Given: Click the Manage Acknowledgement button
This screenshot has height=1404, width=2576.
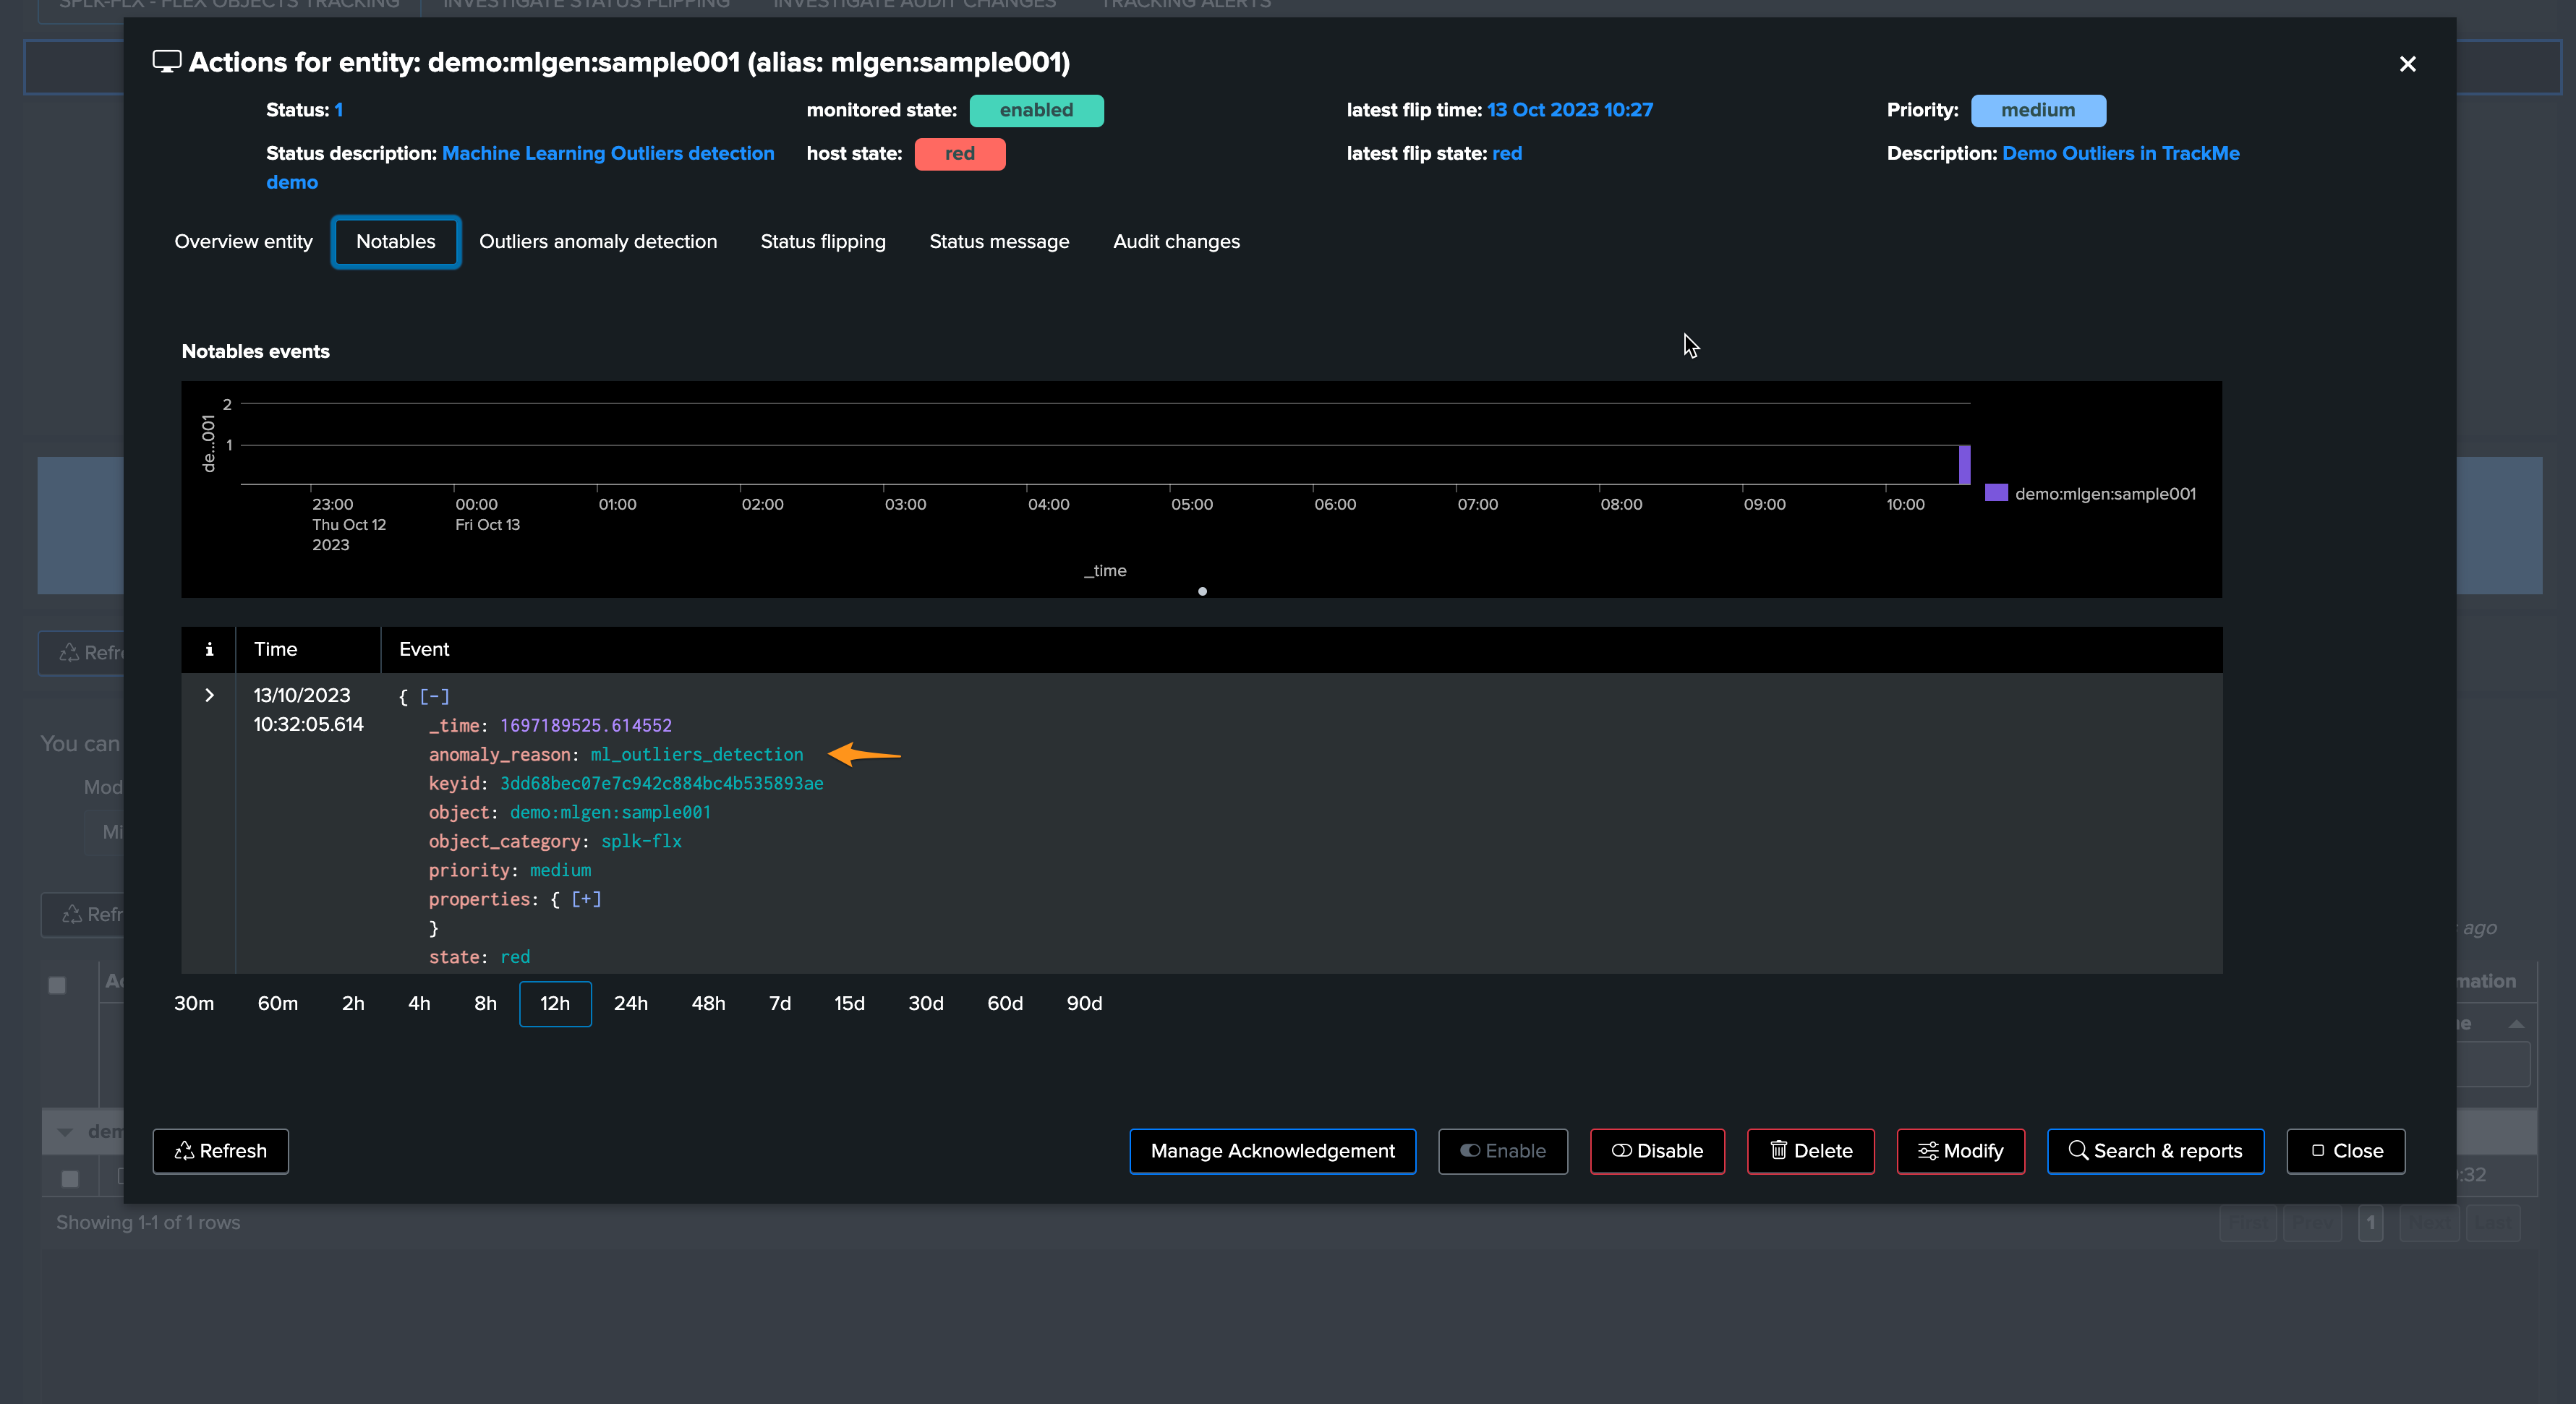Looking at the screenshot, I should click(1272, 1151).
